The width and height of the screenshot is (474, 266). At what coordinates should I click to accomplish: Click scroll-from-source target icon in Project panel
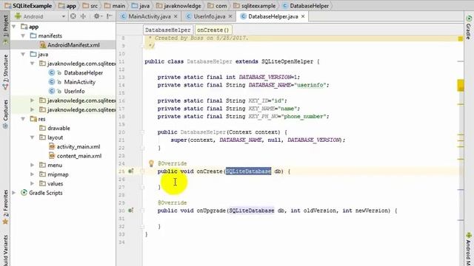coord(73,16)
